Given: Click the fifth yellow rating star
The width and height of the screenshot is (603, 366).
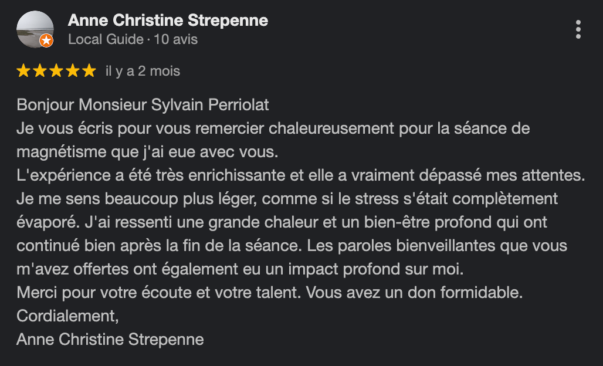Looking at the screenshot, I should (89, 71).
